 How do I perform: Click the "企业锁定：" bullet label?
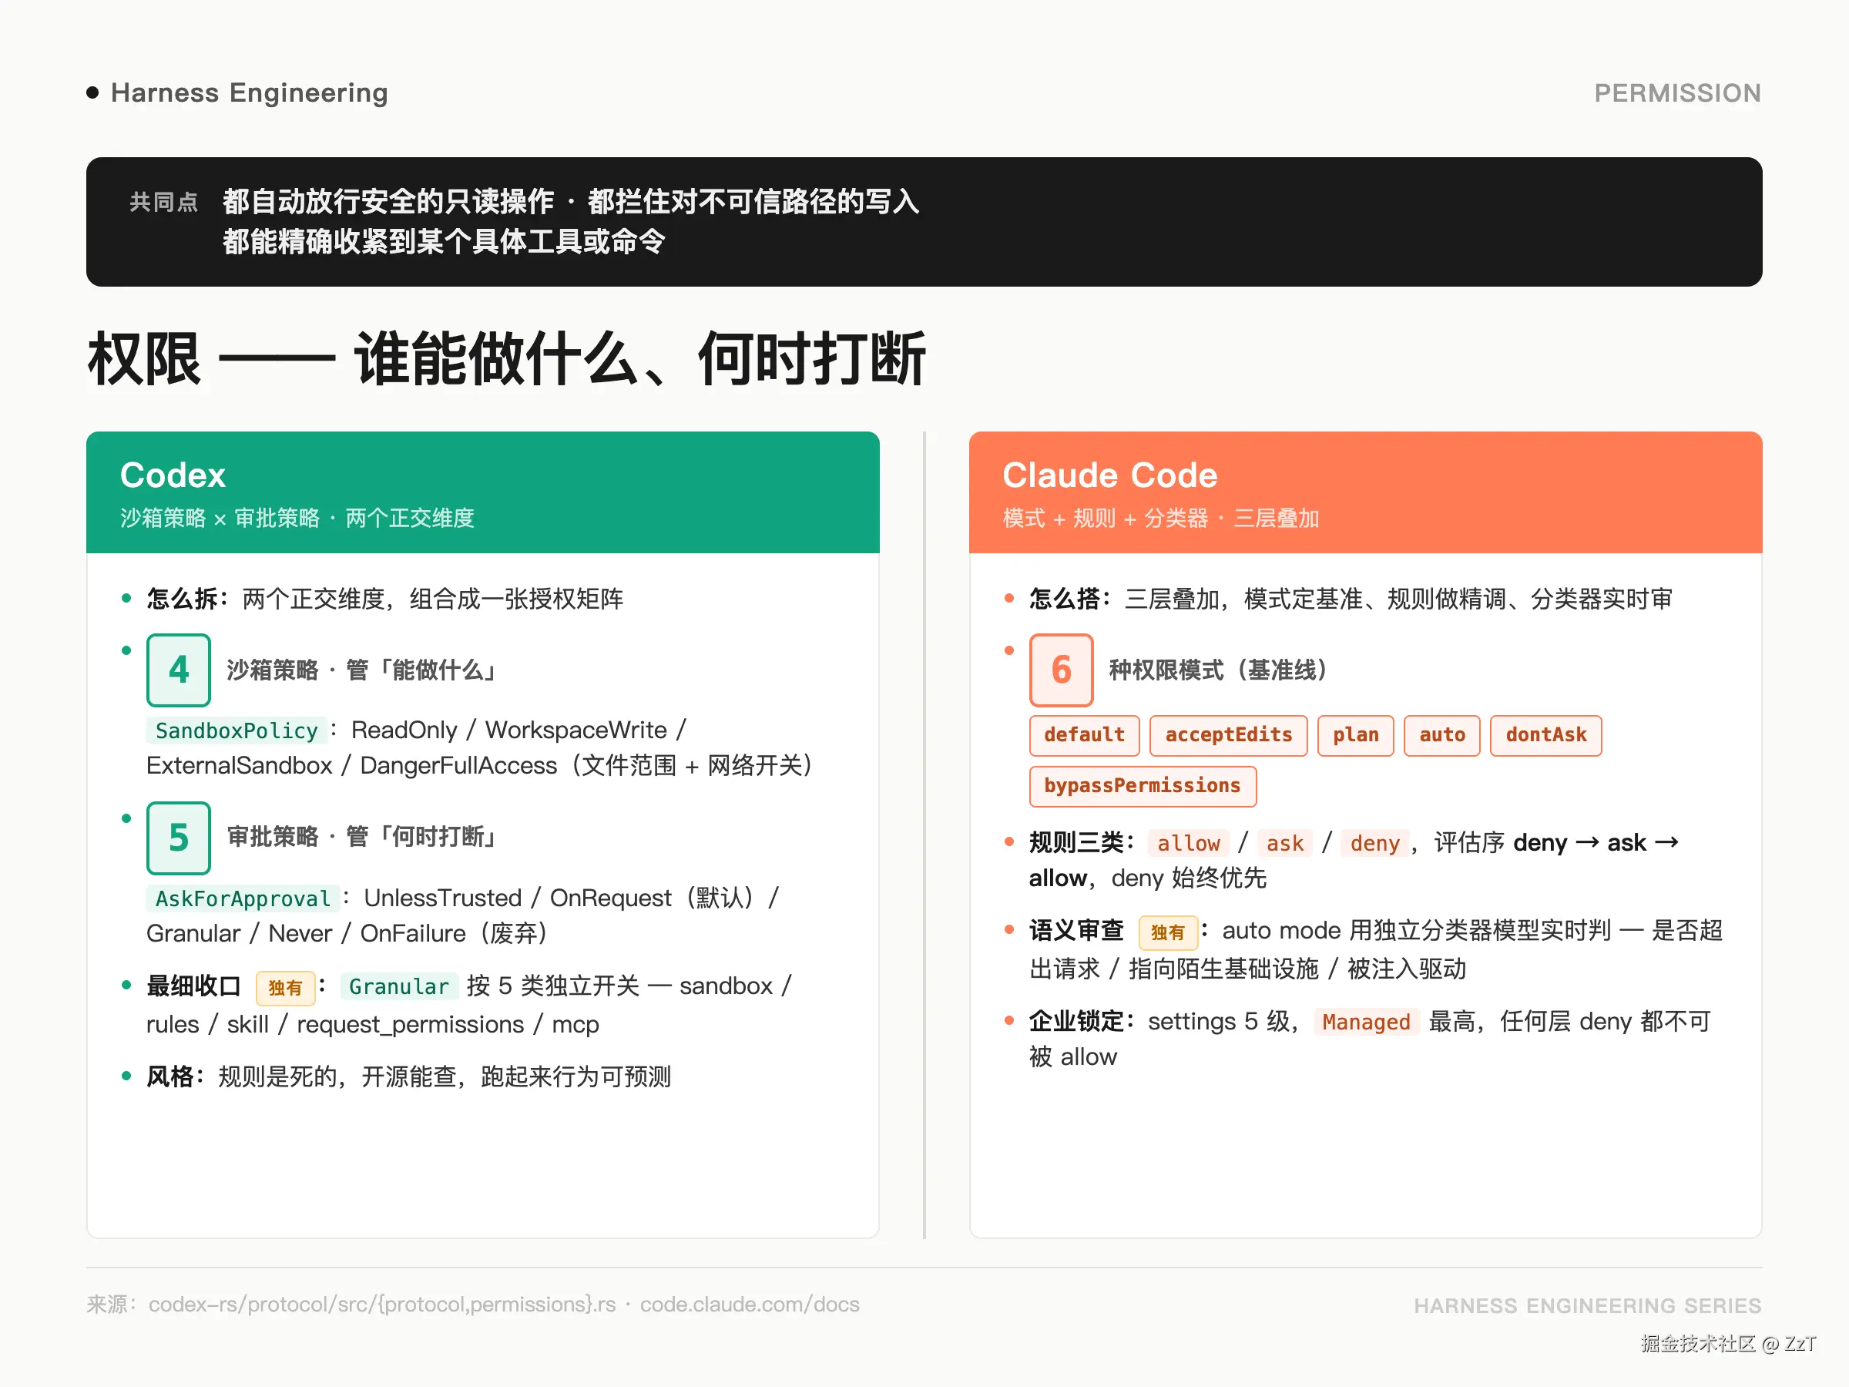point(1082,1022)
